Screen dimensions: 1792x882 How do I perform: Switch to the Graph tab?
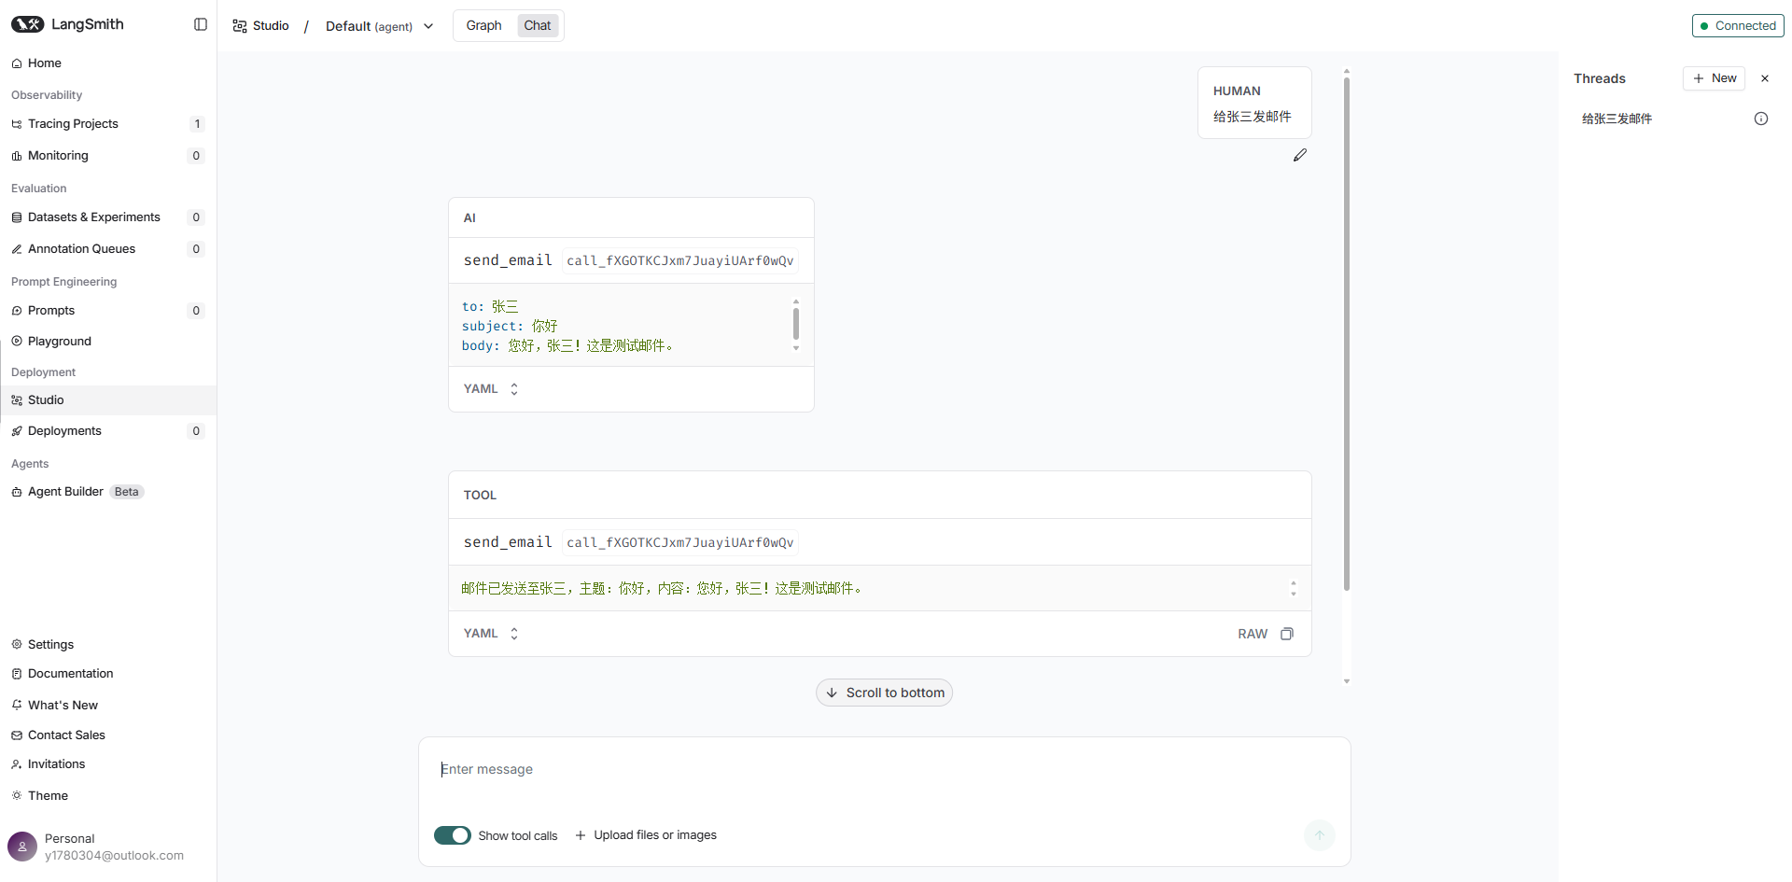click(x=483, y=26)
